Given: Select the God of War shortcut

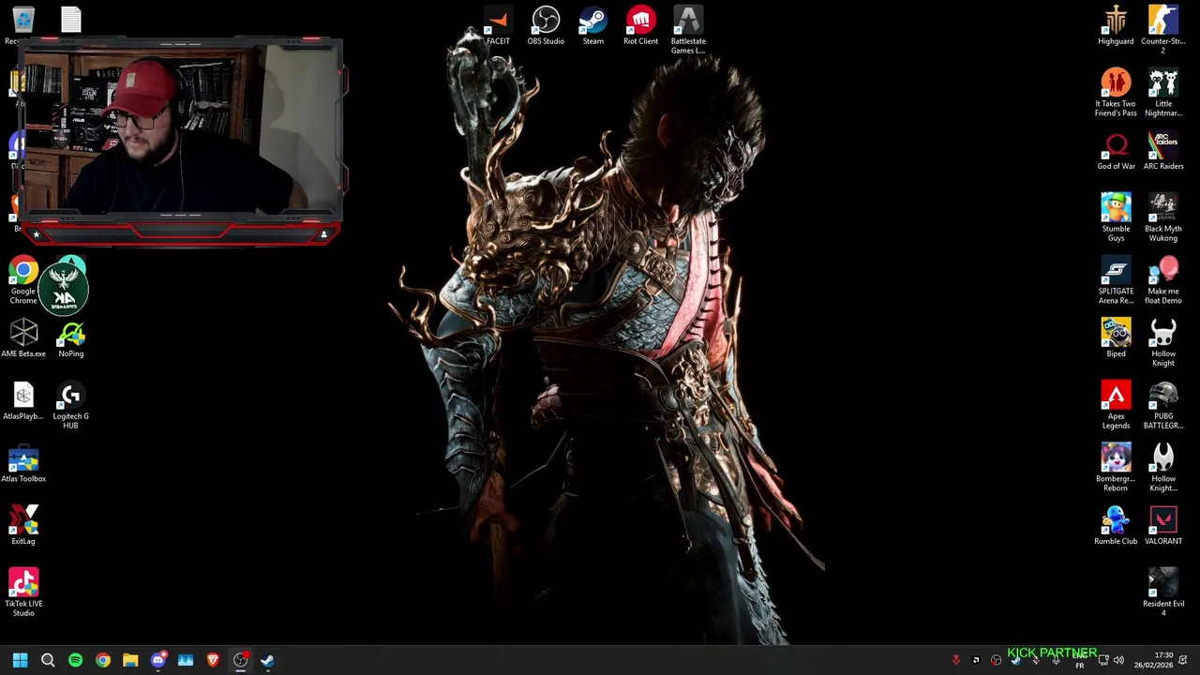Looking at the screenshot, I should 1116,151.
